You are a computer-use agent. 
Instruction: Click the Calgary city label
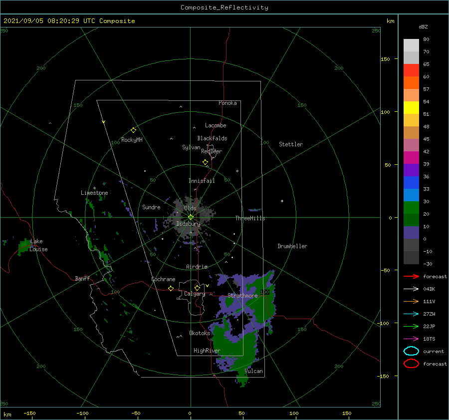pyautogui.click(x=195, y=294)
